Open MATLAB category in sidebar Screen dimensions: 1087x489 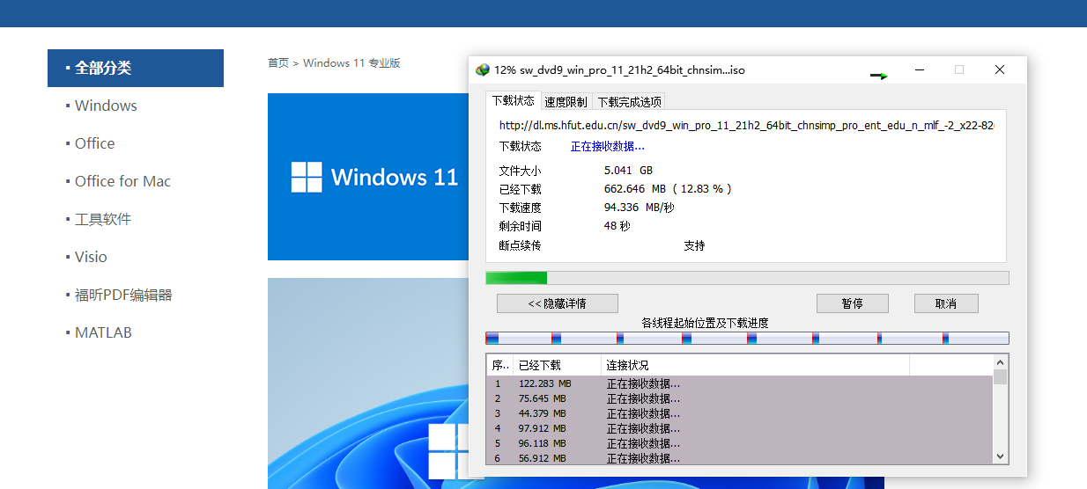[103, 332]
